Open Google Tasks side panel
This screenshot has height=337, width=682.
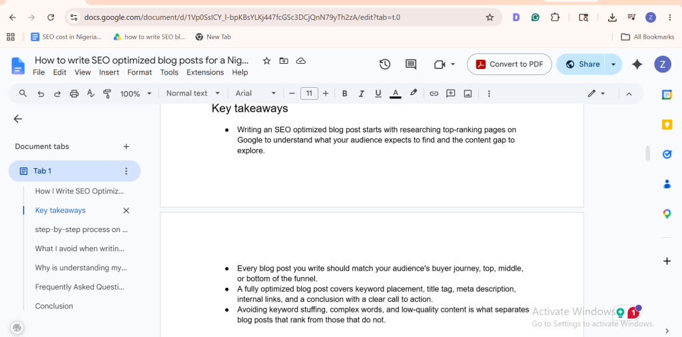pyautogui.click(x=667, y=154)
